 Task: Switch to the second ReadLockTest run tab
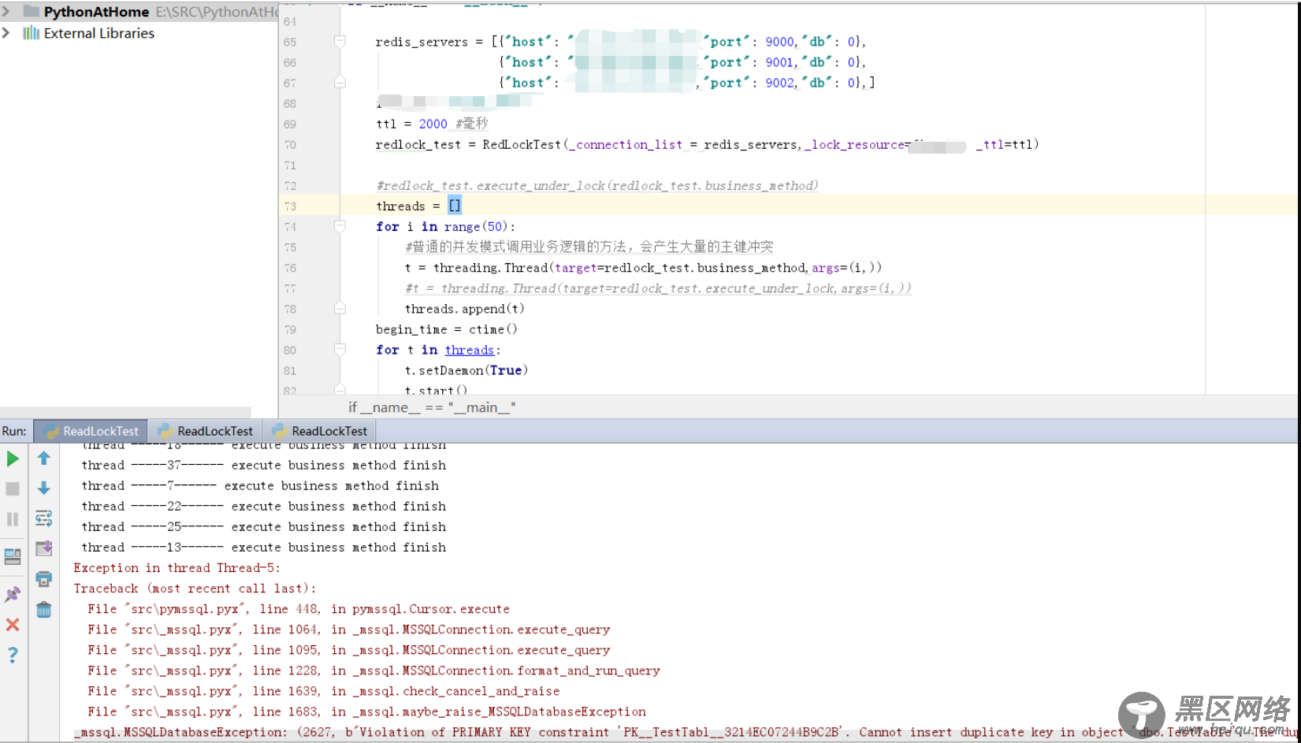(206, 431)
